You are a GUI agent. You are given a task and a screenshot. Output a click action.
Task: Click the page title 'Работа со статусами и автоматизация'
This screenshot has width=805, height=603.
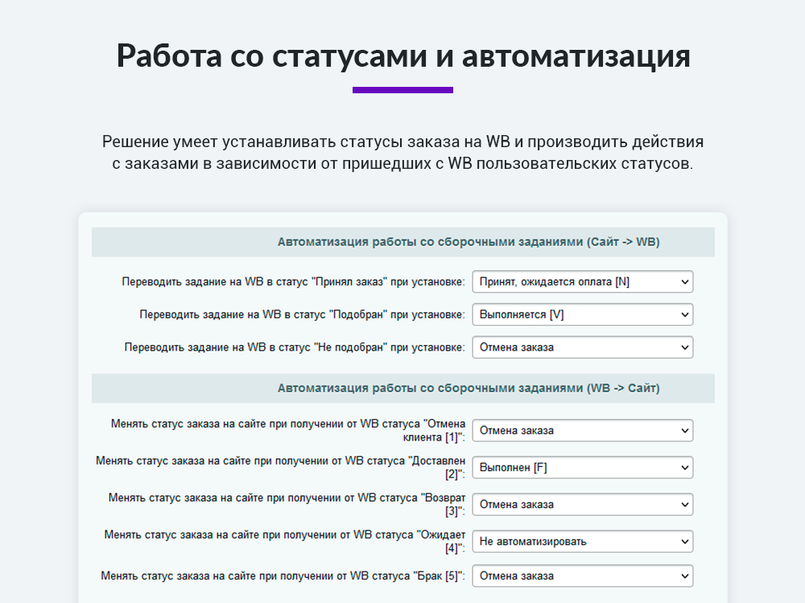[x=402, y=55]
